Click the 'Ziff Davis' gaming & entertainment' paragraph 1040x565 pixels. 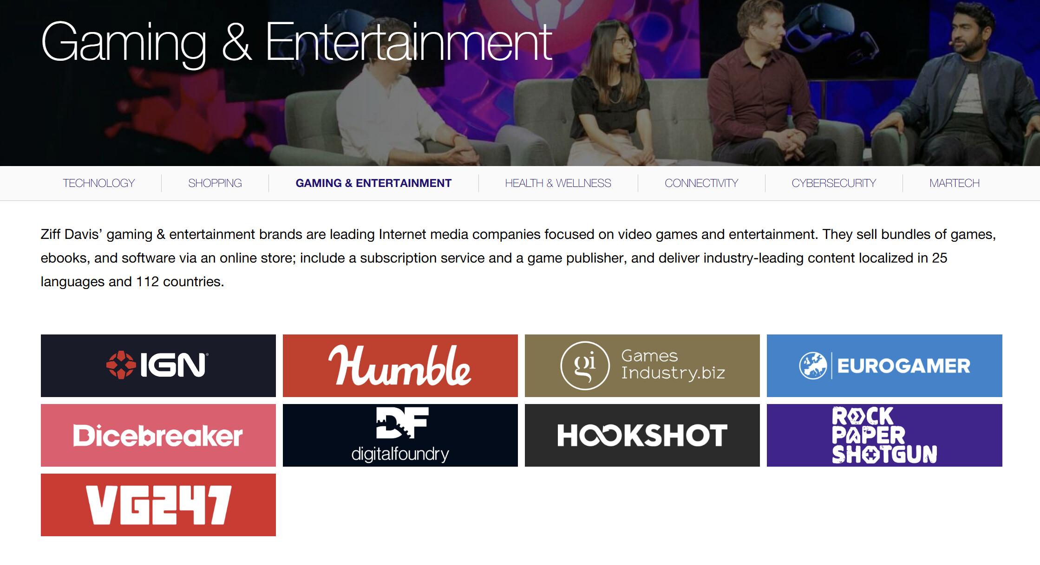click(x=518, y=258)
